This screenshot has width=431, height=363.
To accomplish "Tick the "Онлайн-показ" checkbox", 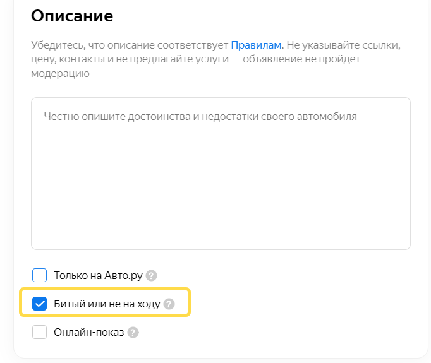I will coord(40,333).
